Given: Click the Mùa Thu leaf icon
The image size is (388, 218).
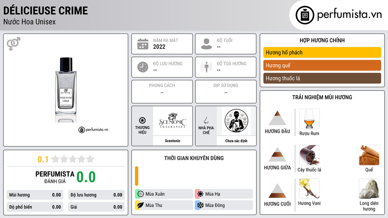Looking at the screenshot, I should point(140,205).
